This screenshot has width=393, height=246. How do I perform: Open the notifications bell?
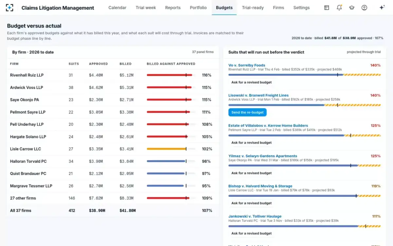(x=339, y=8)
